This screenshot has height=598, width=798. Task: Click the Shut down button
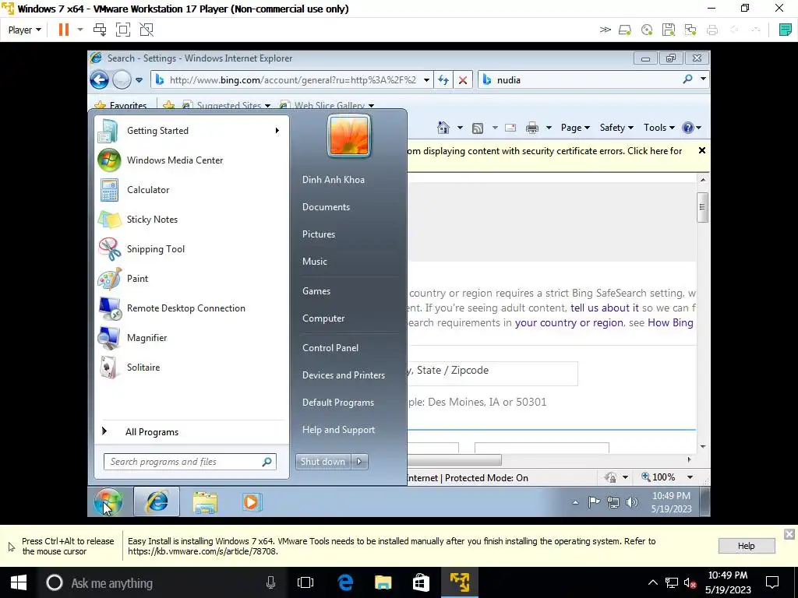[323, 461]
